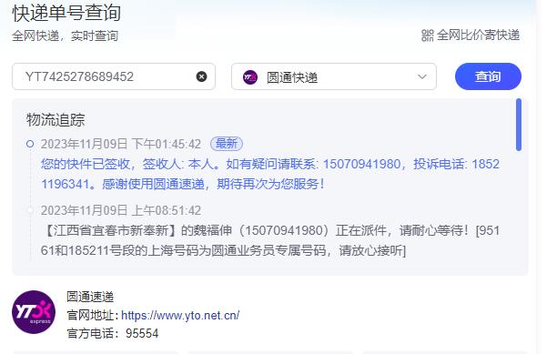Click the dropdown chevron arrow
Viewport: 557px width, 354px height.
tap(422, 76)
